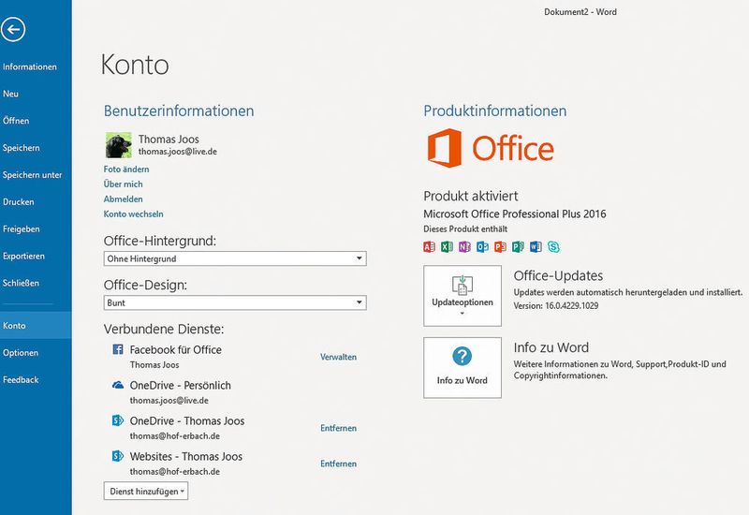The height and width of the screenshot is (515, 749).
Task: Select Exportieren in the sidebar
Action: tap(23, 256)
